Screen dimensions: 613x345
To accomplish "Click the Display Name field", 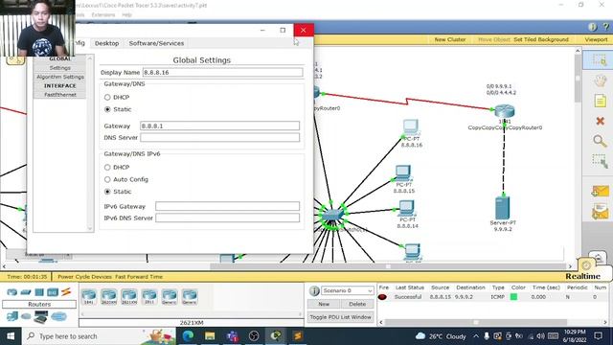I will [222, 73].
